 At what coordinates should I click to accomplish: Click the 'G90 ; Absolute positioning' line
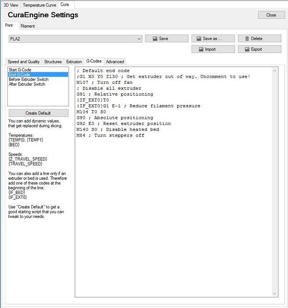tap(115, 118)
